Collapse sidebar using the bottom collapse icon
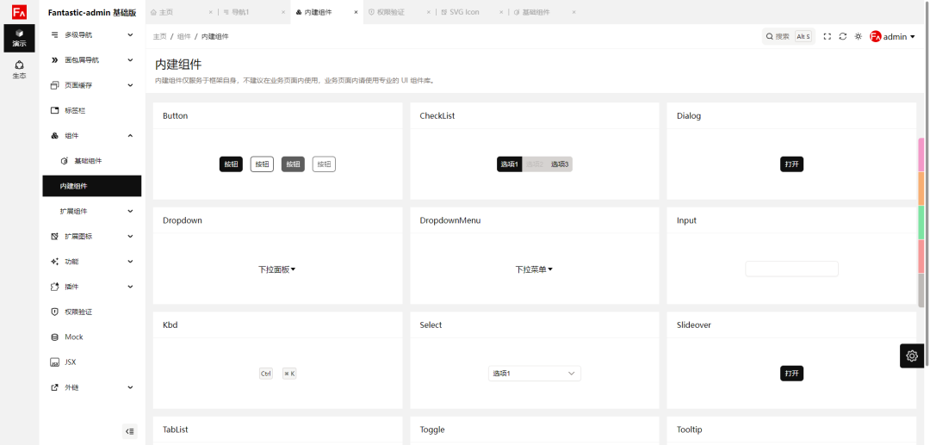 pyautogui.click(x=129, y=431)
